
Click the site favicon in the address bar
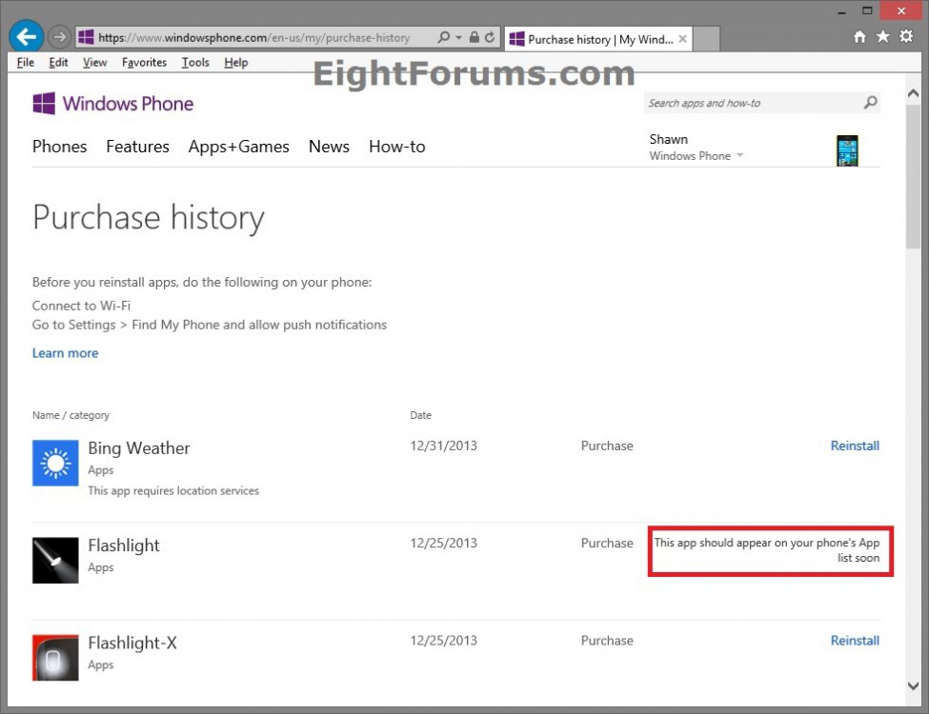pyautogui.click(x=86, y=37)
